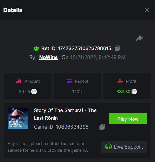This screenshot has width=155, height=162.
Task: Click the coin icon beside $34.80
Action: point(134,92)
